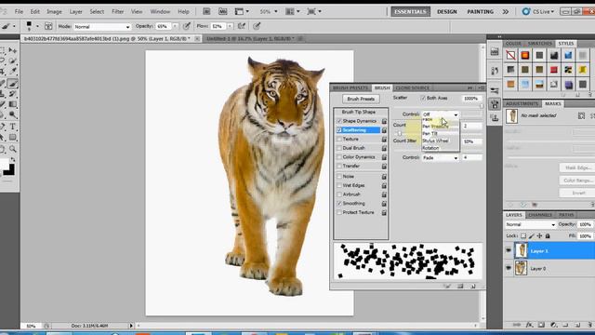Open the Filter menu
The height and width of the screenshot is (335, 595).
(118, 12)
